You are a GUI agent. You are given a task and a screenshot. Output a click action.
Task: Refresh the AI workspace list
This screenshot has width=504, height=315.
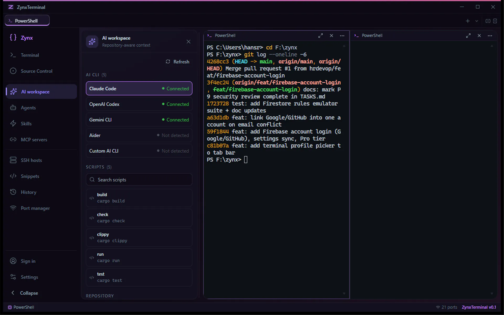[177, 61]
